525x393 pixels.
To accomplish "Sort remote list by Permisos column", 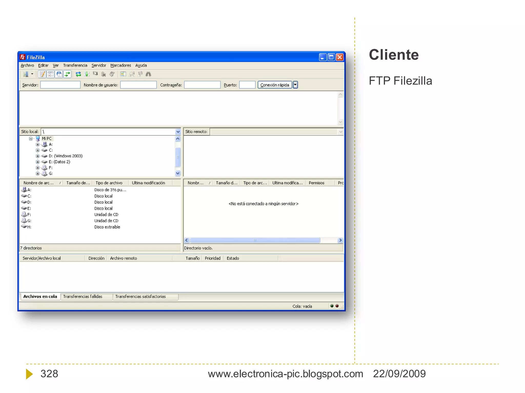I will click(320, 183).
